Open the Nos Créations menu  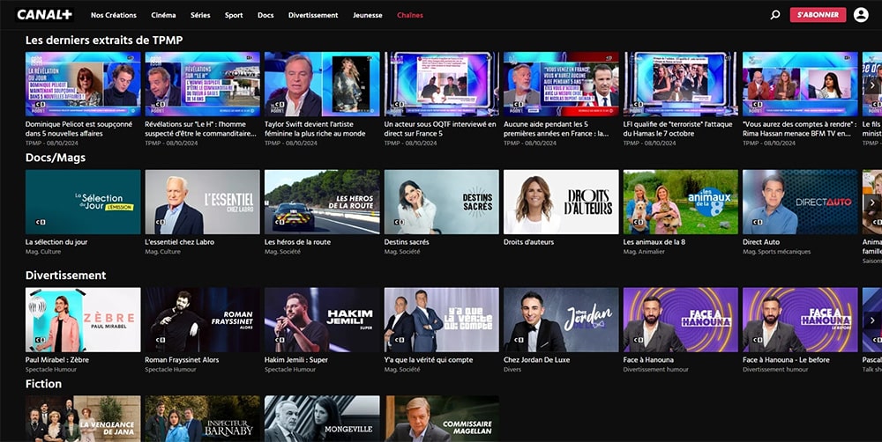[x=114, y=15]
